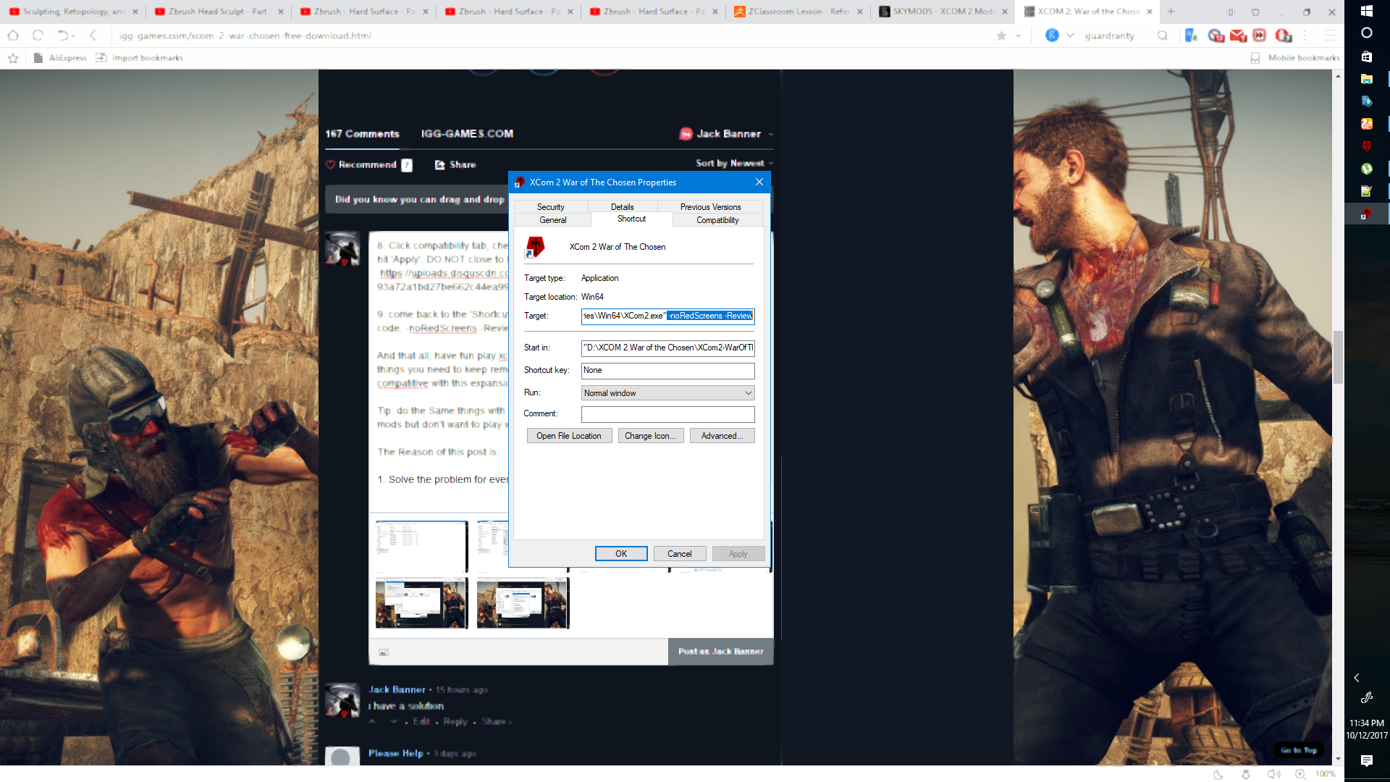1390x782 pixels.
Task: Open the three-dot extensions overflow
Action: [1305, 35]
